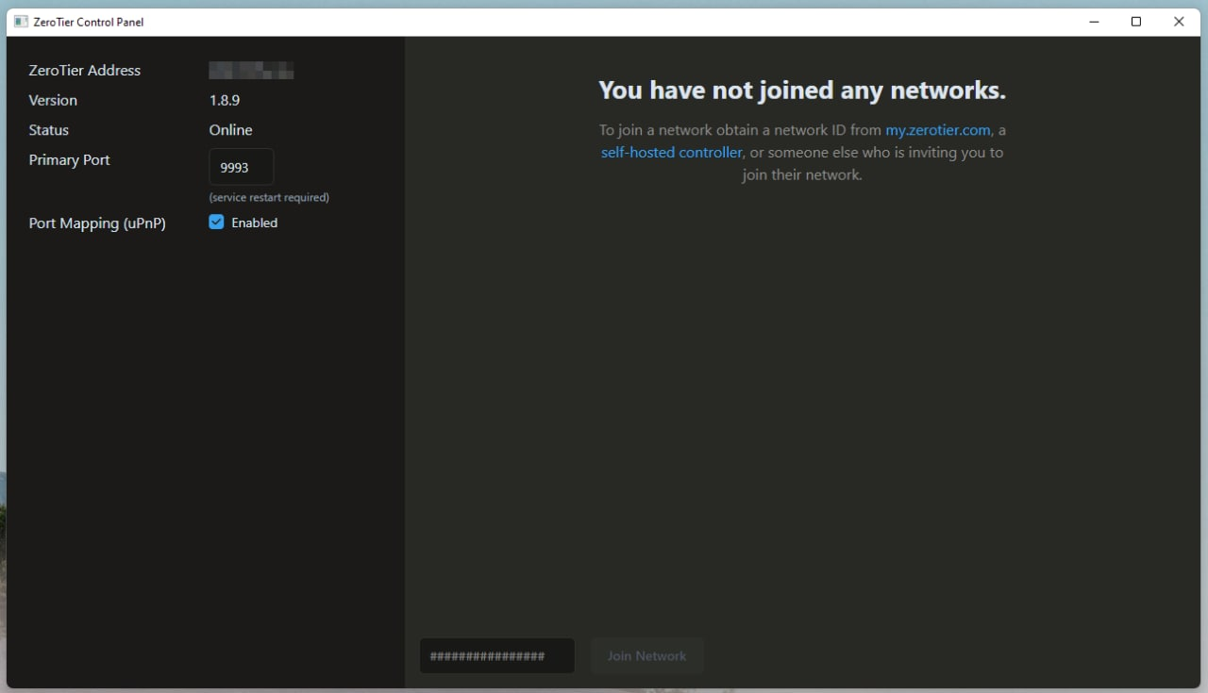Focus the network ID input field

click(496, 656)
